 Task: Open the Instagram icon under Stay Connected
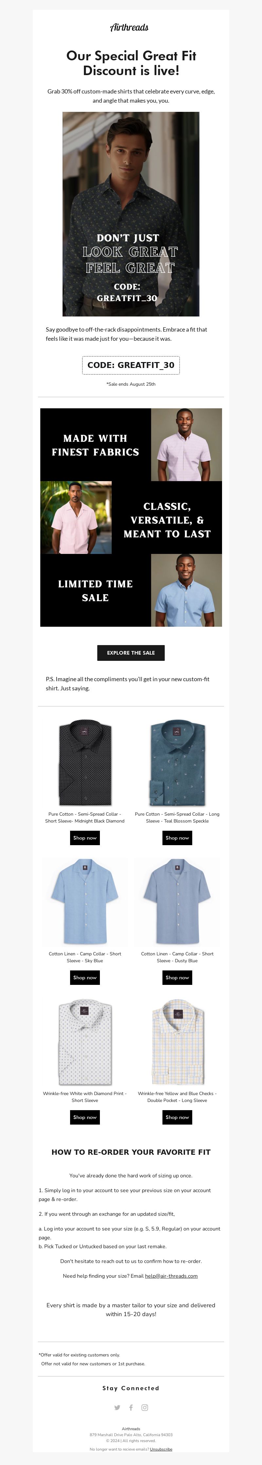coord(145,1408)
